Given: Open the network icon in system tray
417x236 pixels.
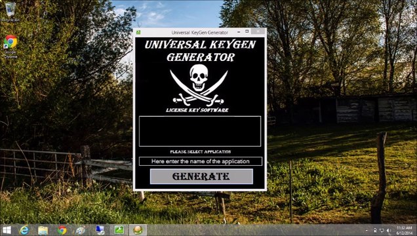Looking at the screenshot, I should [x=382, y=230].
